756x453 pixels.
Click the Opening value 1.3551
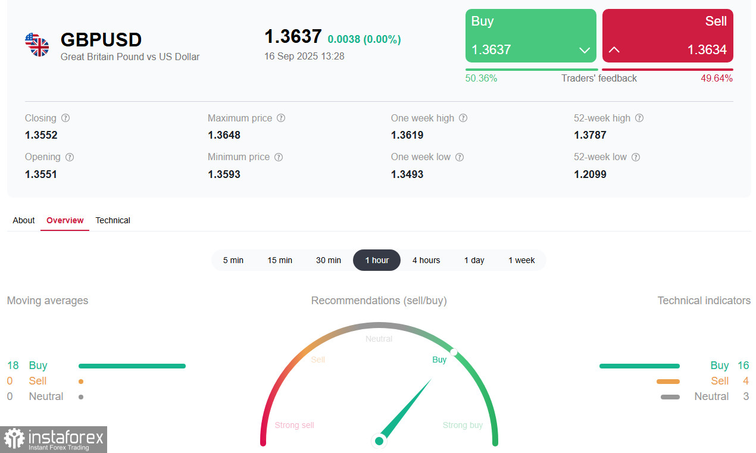(x=41, y=174)
